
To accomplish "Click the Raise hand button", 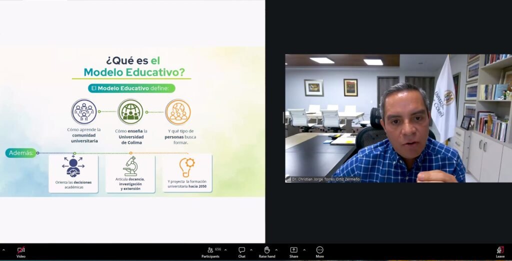I will [267, 252].
